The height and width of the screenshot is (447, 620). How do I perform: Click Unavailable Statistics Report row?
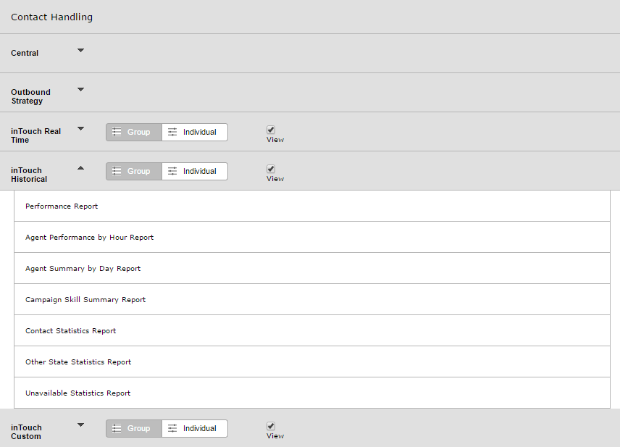click(x=312, y=393)
